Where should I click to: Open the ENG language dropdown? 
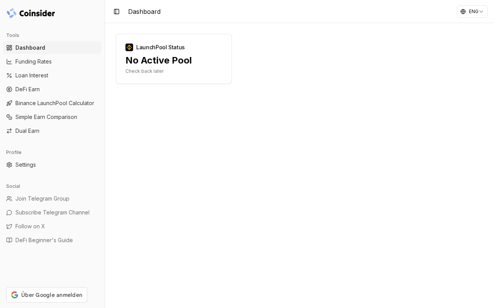472,12
